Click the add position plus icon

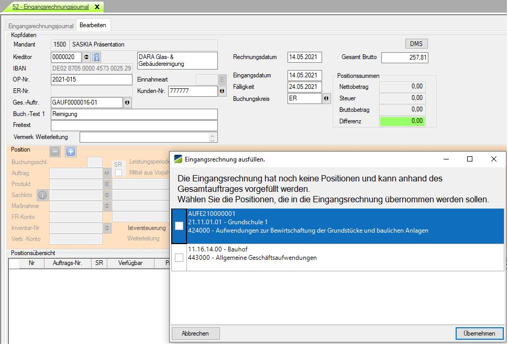click(71, 152)
